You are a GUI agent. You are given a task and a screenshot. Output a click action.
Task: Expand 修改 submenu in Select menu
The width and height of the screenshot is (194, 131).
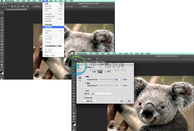pyautogui.click(x=53, y=33)
